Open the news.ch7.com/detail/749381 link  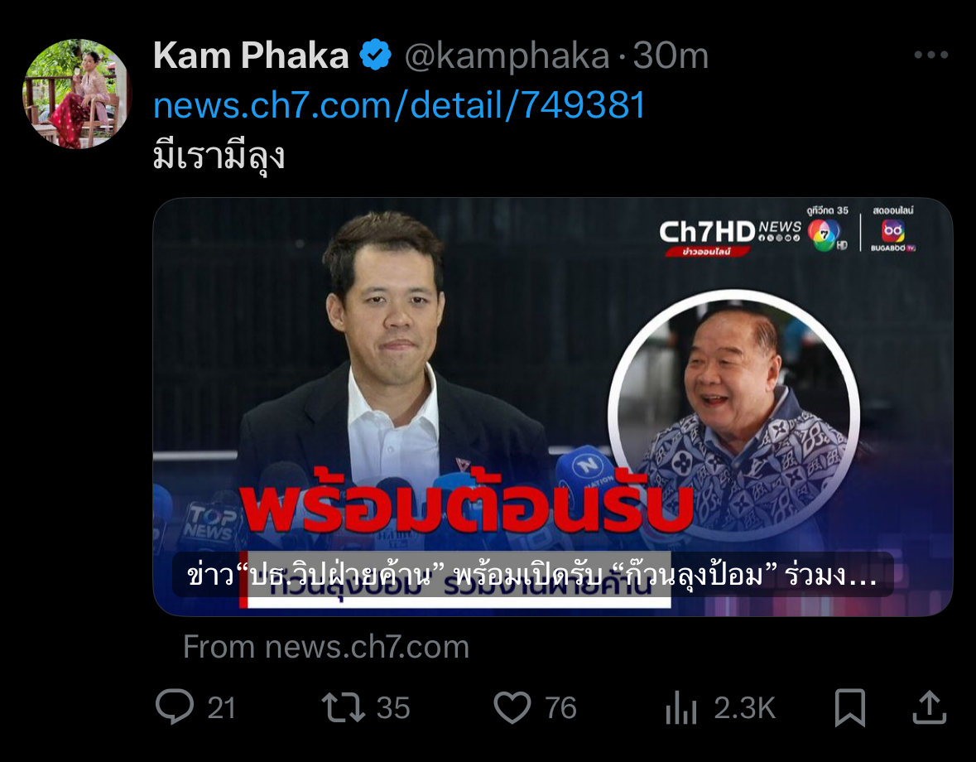click(x=399, y=104)
